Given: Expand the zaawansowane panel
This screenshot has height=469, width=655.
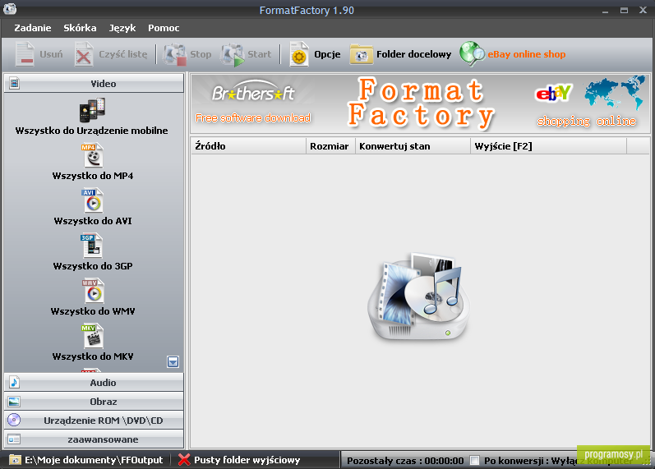Looking at the screenshot, I should click(94, 439).
